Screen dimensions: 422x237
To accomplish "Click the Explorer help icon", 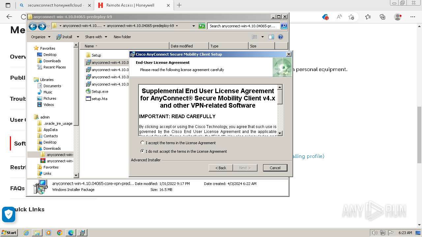I will coord(281,37).
